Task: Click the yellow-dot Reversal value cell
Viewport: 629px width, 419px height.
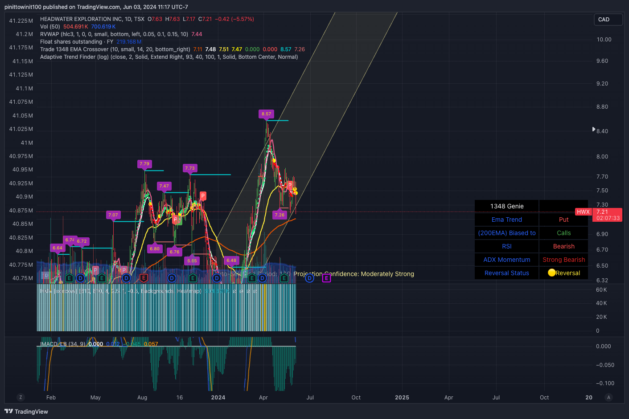Action: (x=563, y=273)
